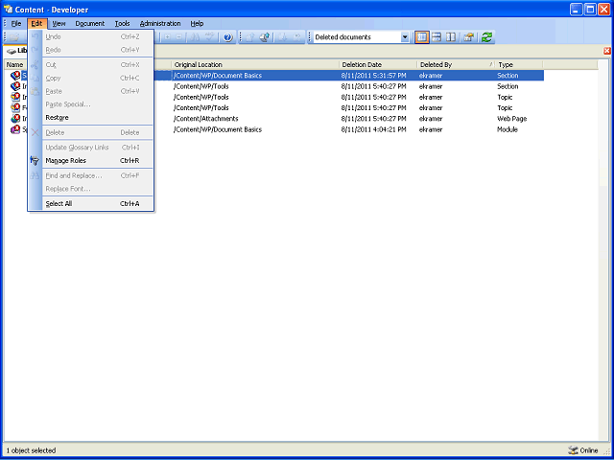The height and width of the screenshot is (460, 614).
Task: Click the globe check-out toolbar icon
Action: [x=265, y=37]
